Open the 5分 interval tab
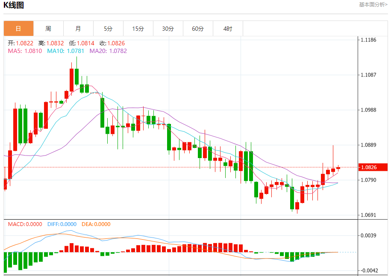 (108, 29)
